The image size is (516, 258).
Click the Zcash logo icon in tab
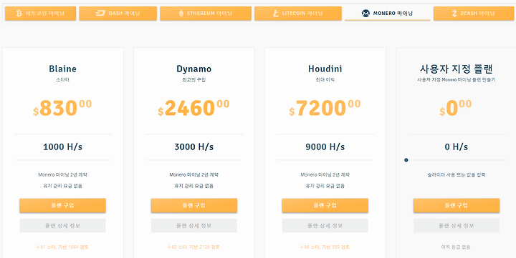pos(455,14)
